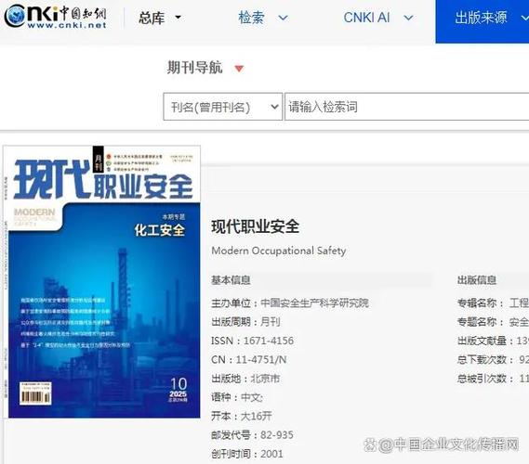Expand the 检索 menu
529x464 pixels.
tap(263, 18)
